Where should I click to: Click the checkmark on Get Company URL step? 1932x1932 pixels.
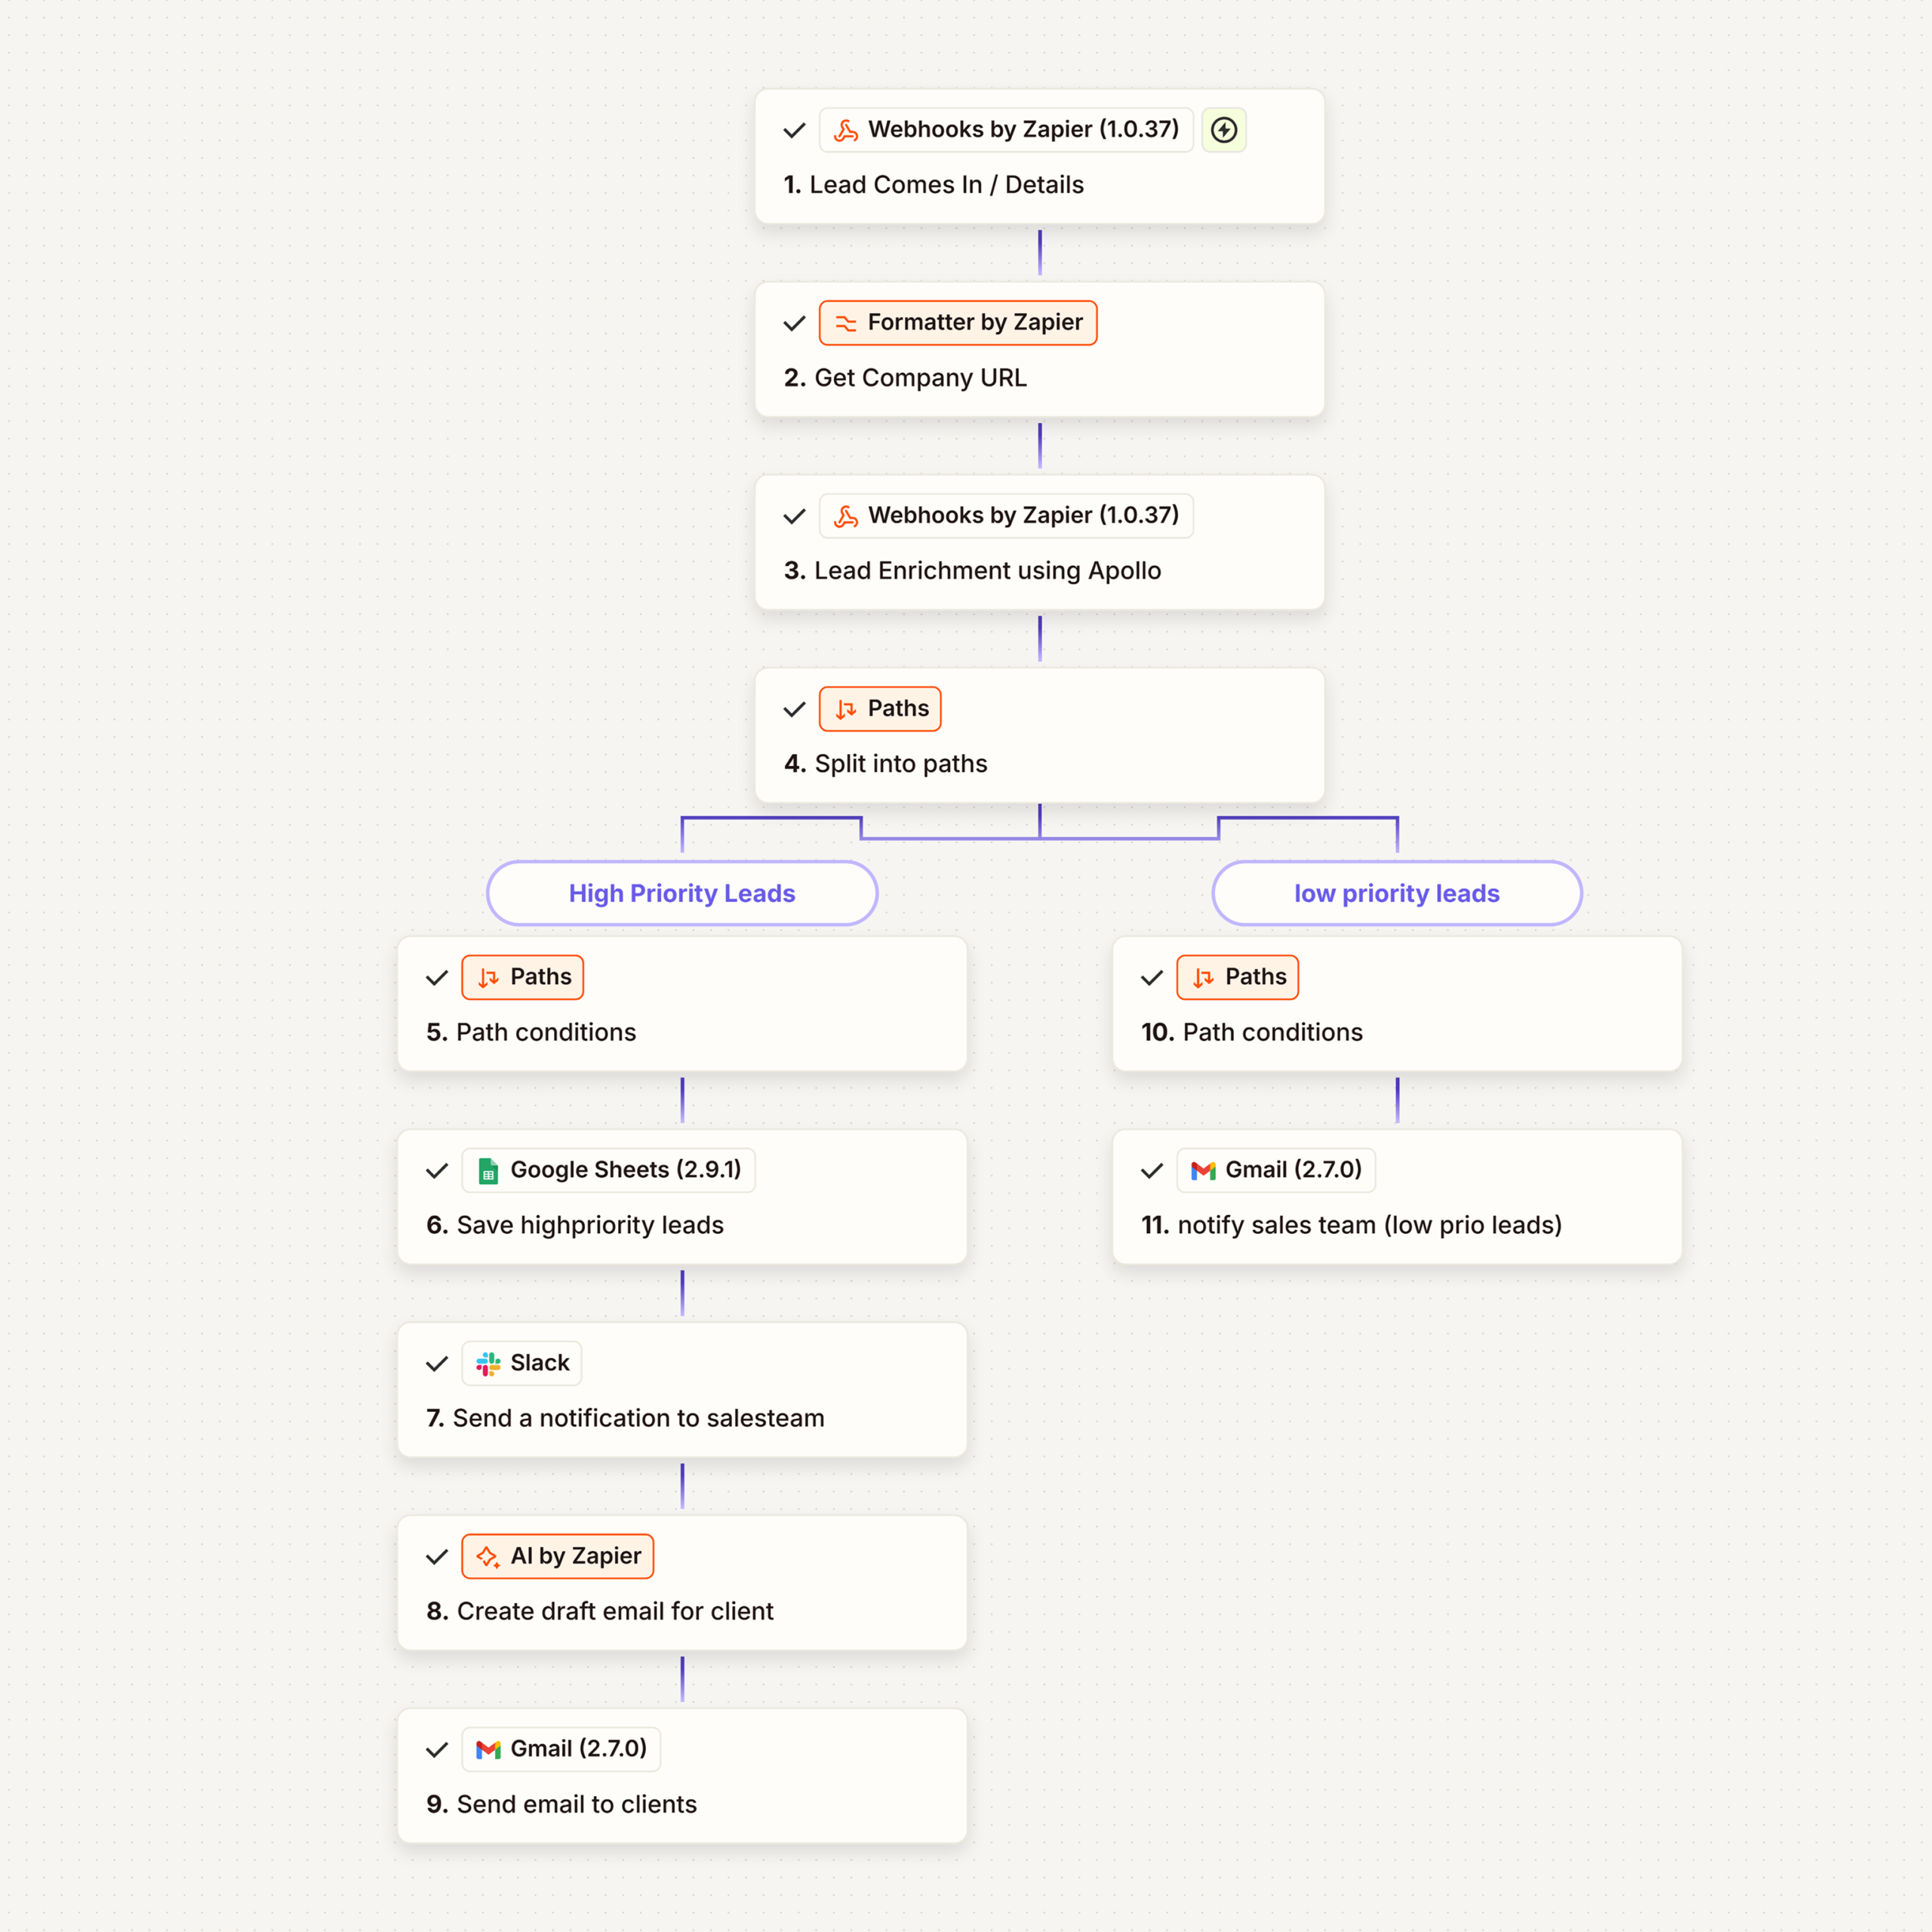794,323
